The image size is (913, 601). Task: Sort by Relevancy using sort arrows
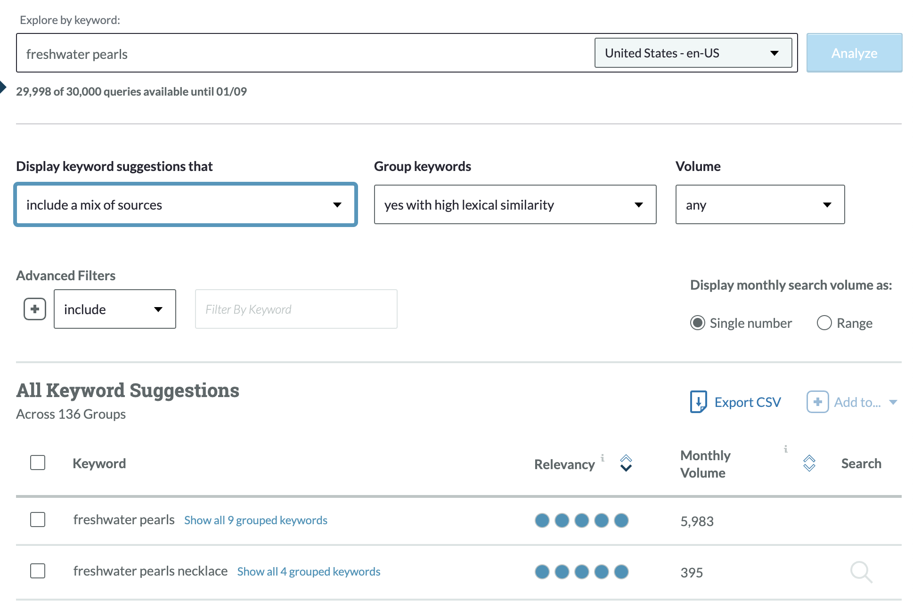click(626, 463)
